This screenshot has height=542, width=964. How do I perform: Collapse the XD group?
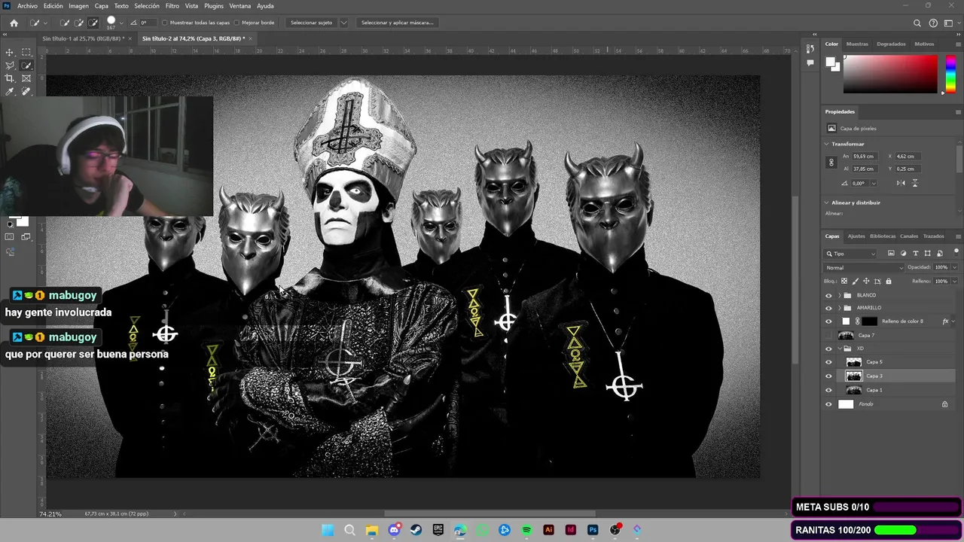coord(839,349)
